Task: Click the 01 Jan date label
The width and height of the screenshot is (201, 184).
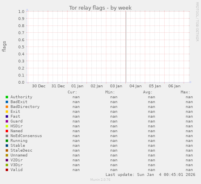Action: (77, 86)
